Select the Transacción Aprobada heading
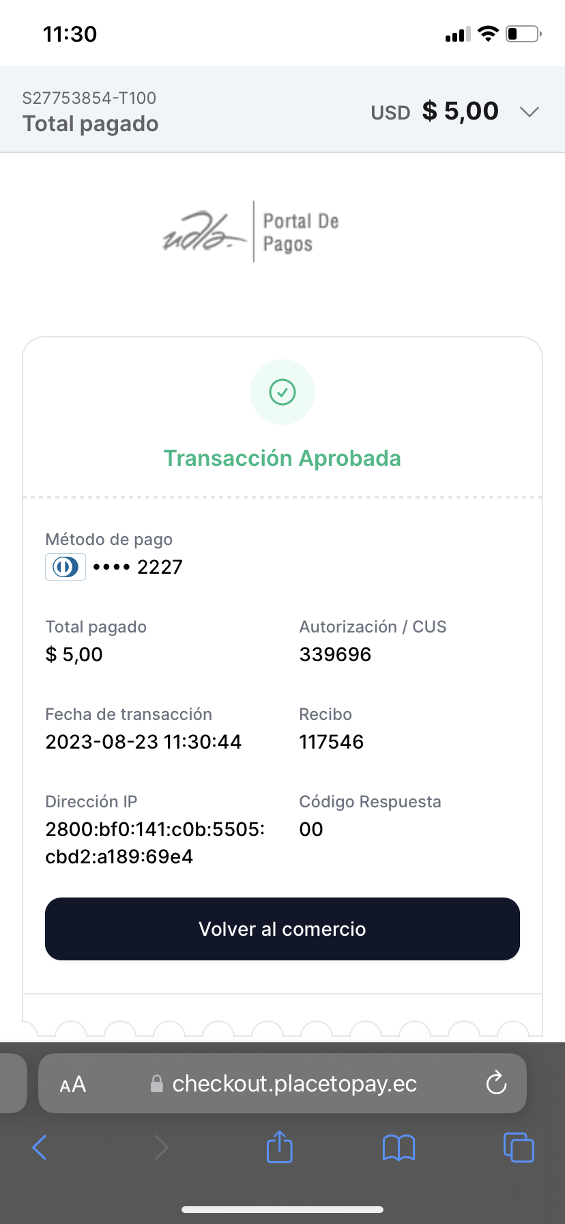The height and width of the screenshot is (1224, 565). [282, 458]
